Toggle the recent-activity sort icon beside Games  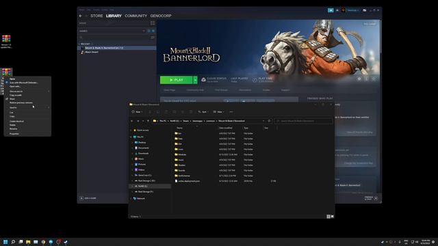tap(149, 31)
